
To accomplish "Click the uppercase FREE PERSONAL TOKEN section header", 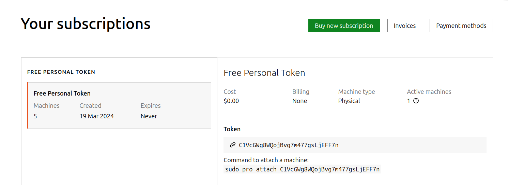I will tap(61, 72).
